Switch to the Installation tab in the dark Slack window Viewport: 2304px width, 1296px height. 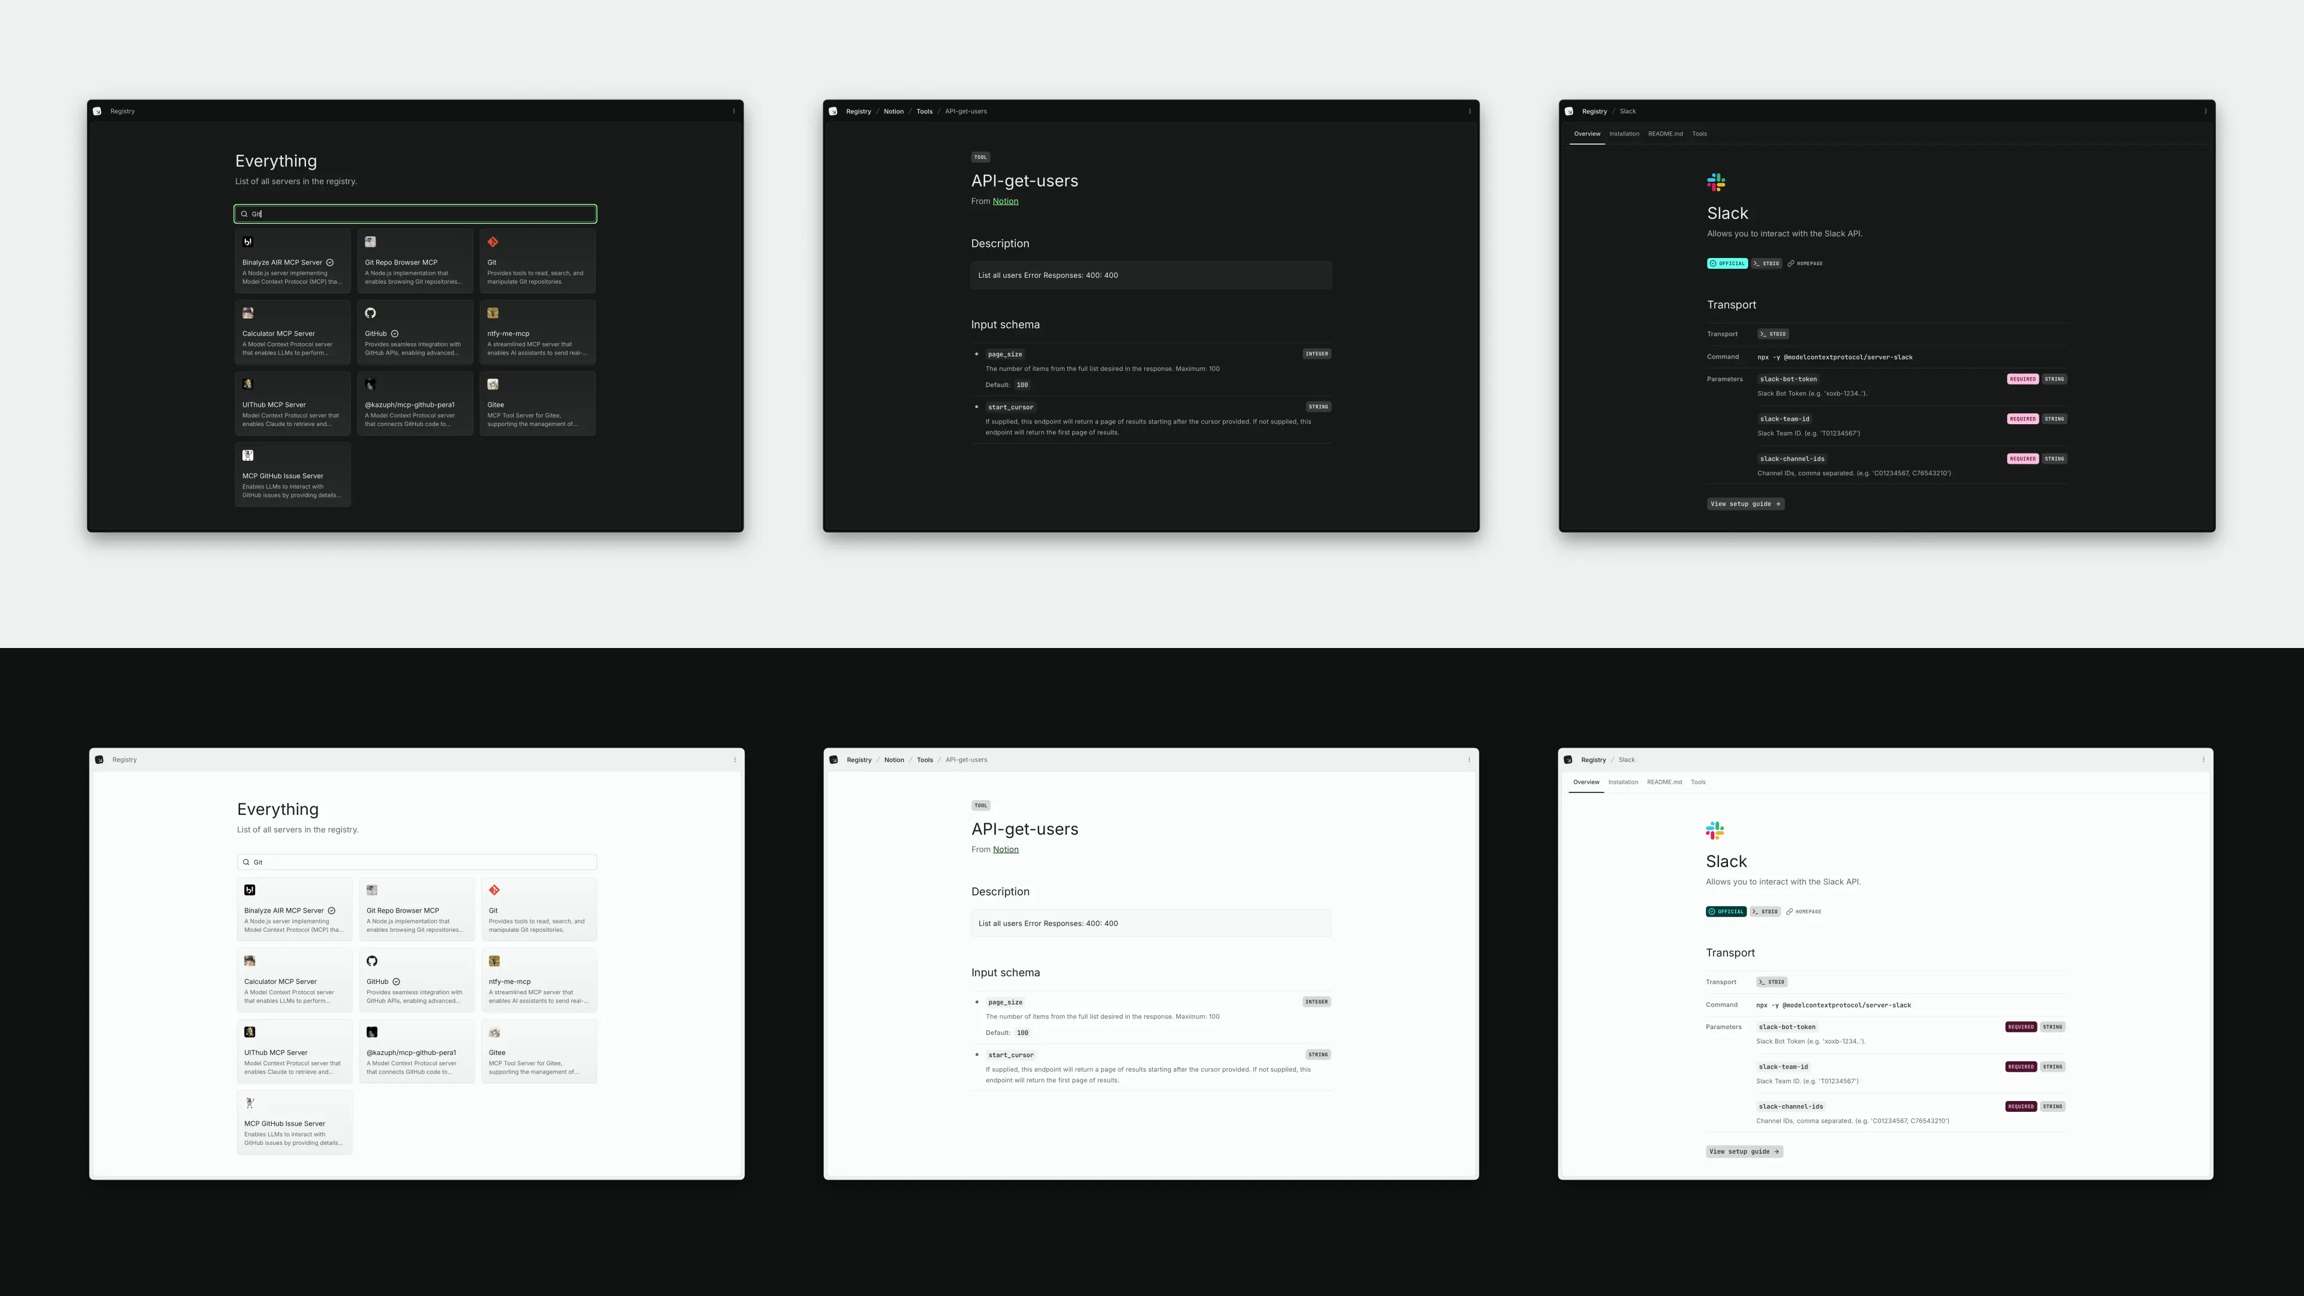coord(1624,134)
